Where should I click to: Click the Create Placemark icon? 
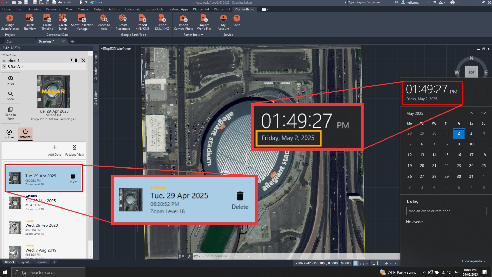(123, 18)
